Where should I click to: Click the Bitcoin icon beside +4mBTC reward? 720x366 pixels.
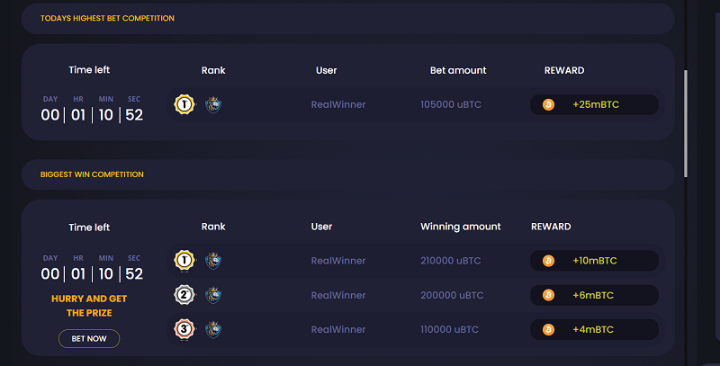(548, 329)
